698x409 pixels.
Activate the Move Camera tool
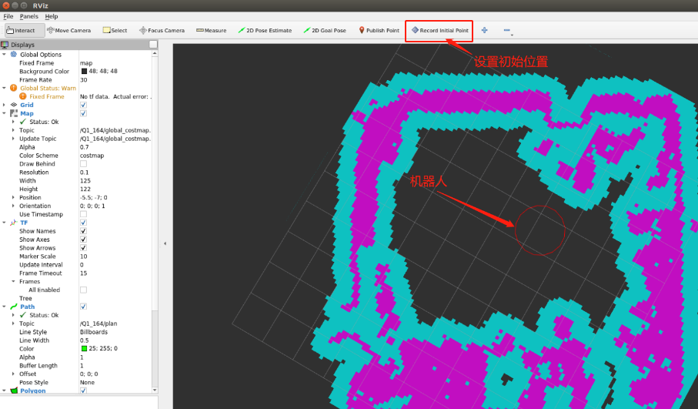(68, 30)
